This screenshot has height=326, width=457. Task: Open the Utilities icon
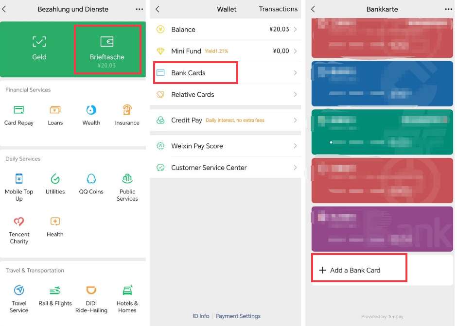point(55,179)
